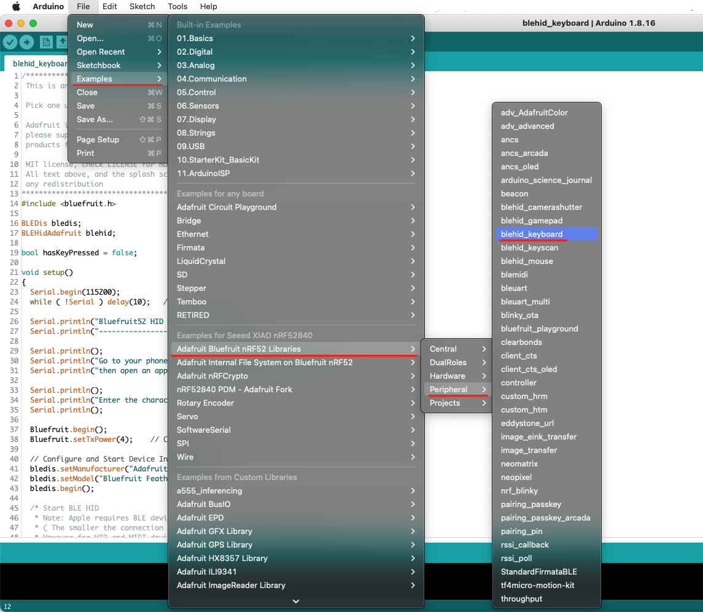Viewport: 703px width, 612px height.
Task: Expand the 01.Basics examples submenu
Action: point(296,38)
